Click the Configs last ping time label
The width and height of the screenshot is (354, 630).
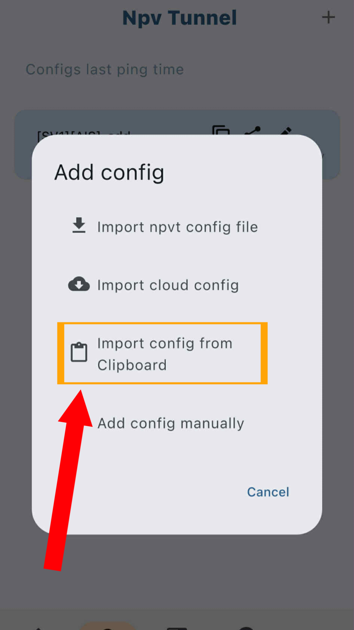point(105,70)
